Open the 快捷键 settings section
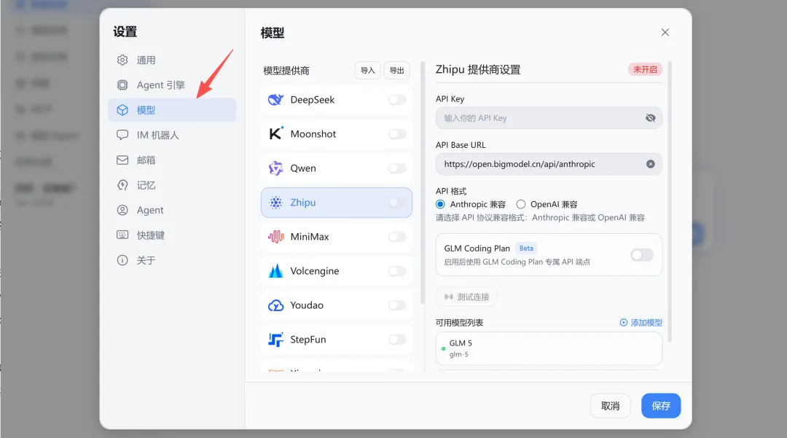Screen dimensions: 787x438 click(172, 235)
